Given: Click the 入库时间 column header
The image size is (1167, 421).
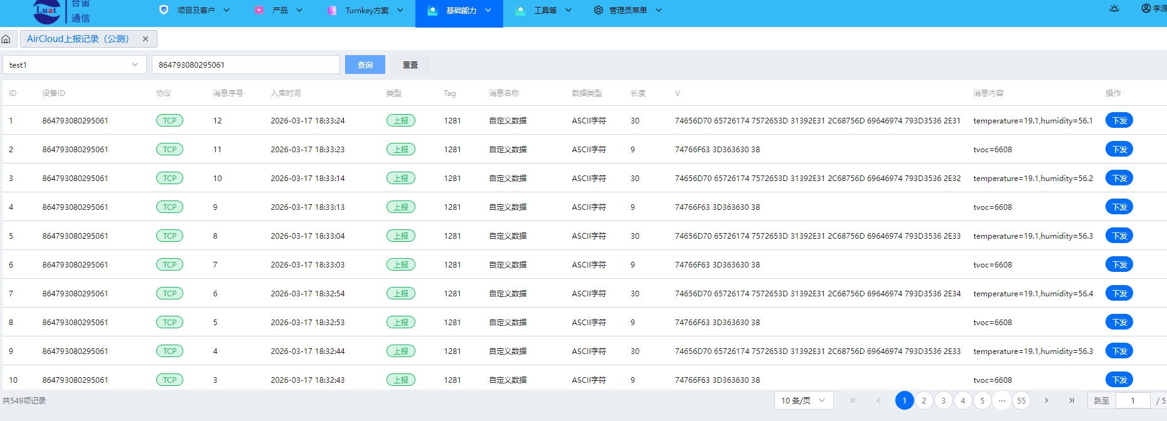Looking at the screenshot, I should pyautogui.click(x=286, y=93).
